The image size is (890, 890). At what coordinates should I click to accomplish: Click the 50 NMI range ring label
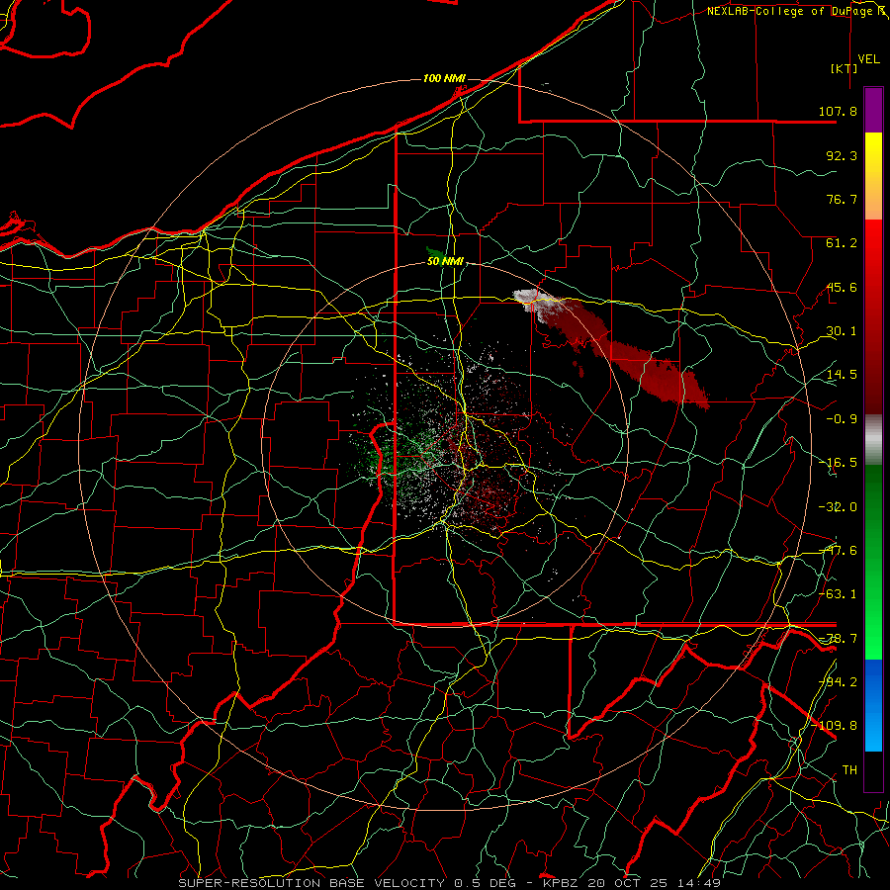click(445, 261)
